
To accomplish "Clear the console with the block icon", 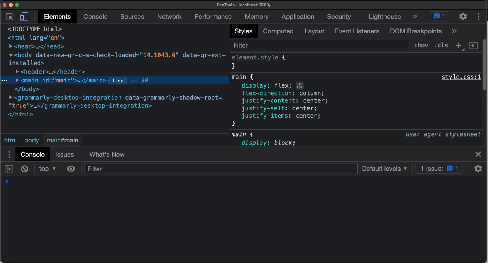I will pyautogui.click(x=24, y=169).
